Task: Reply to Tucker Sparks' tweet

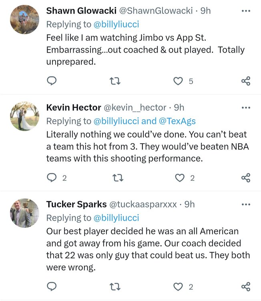Action: pyautogui.click(x=52, y=287)
